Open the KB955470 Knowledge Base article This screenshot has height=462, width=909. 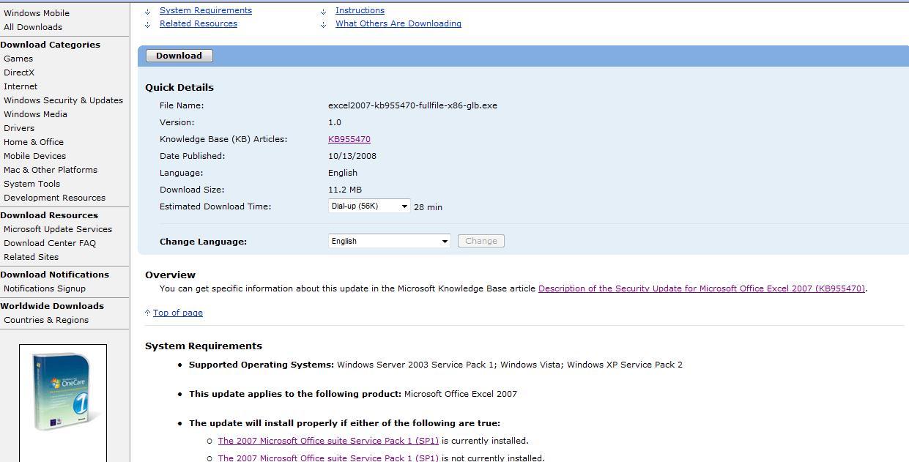[349, 139]
